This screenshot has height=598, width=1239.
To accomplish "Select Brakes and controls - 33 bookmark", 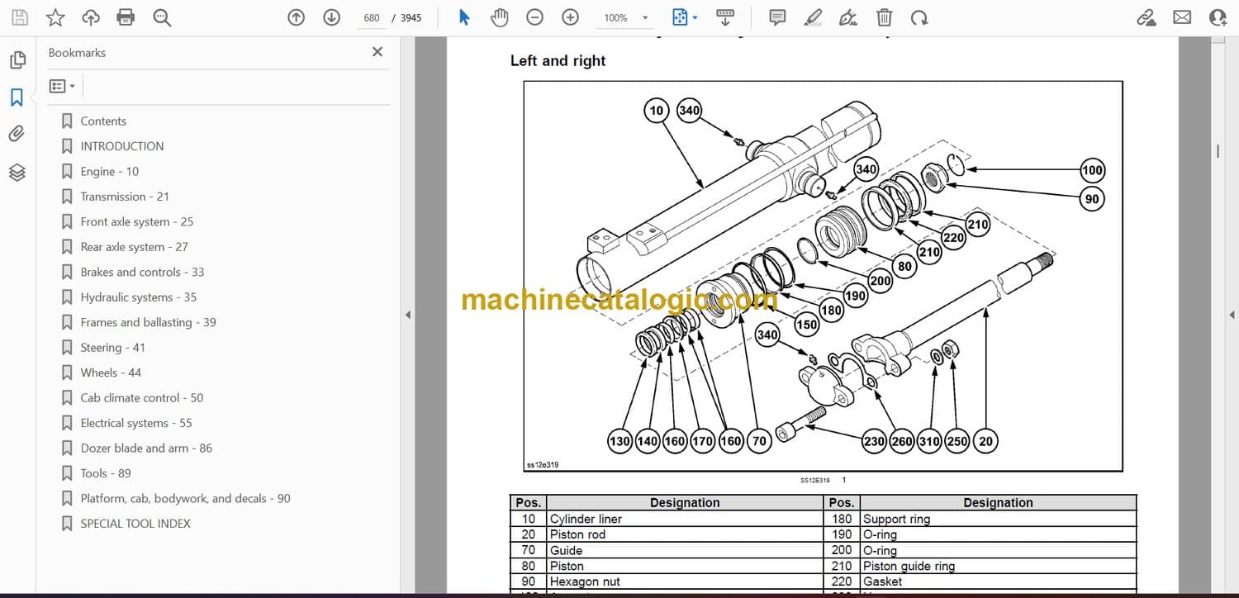I will [142, 272].
